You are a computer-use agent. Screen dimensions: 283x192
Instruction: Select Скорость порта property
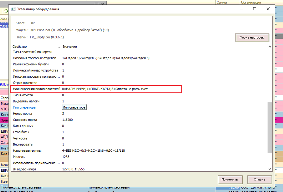25,120
